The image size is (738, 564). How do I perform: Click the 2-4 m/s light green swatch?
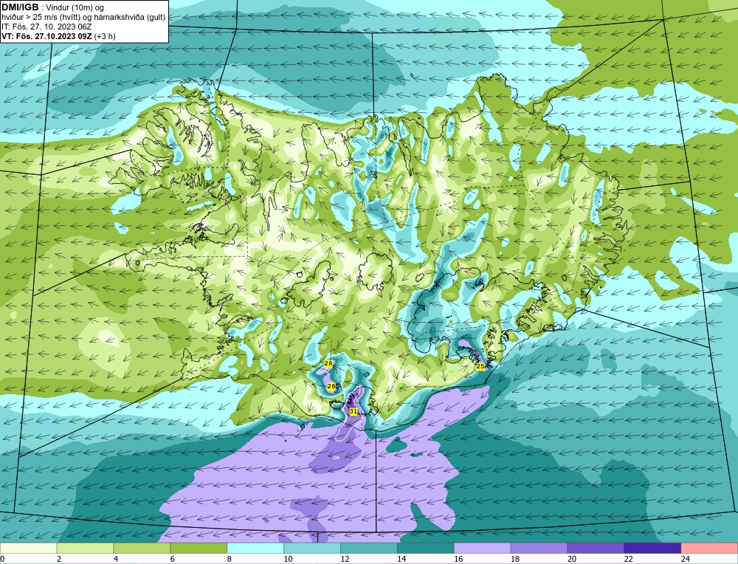[85, 548]
